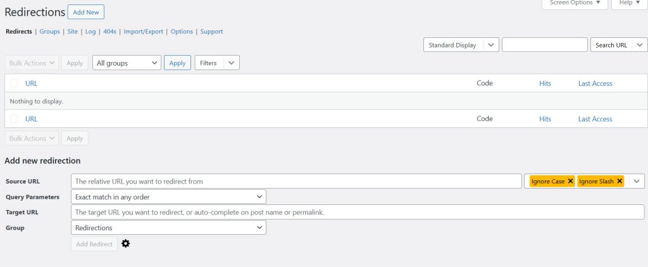Screen dimensions: 648x267
Task: Sort by Hits in bottom footer row
Action: [545, 118]
